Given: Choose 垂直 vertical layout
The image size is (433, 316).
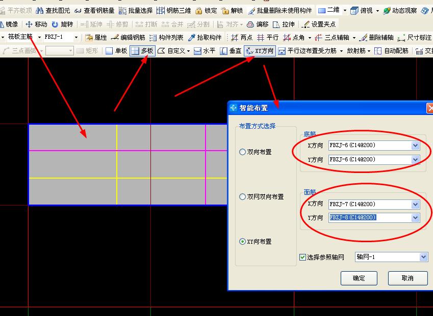Looking at the screenshot, I should point(231,51).
